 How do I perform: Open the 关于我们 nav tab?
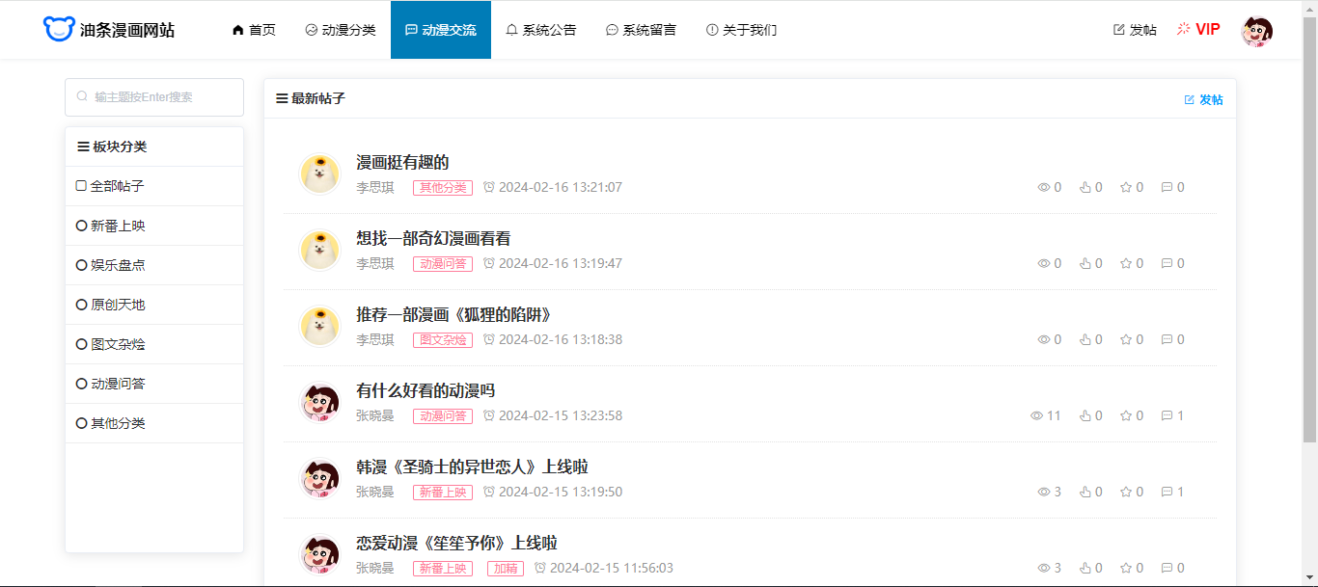tap(742, 30)
